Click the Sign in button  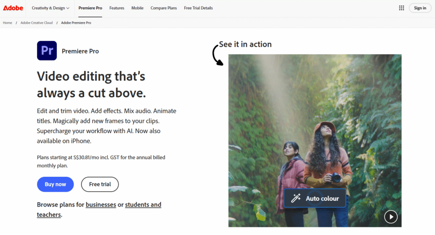(x=420, y=8)
